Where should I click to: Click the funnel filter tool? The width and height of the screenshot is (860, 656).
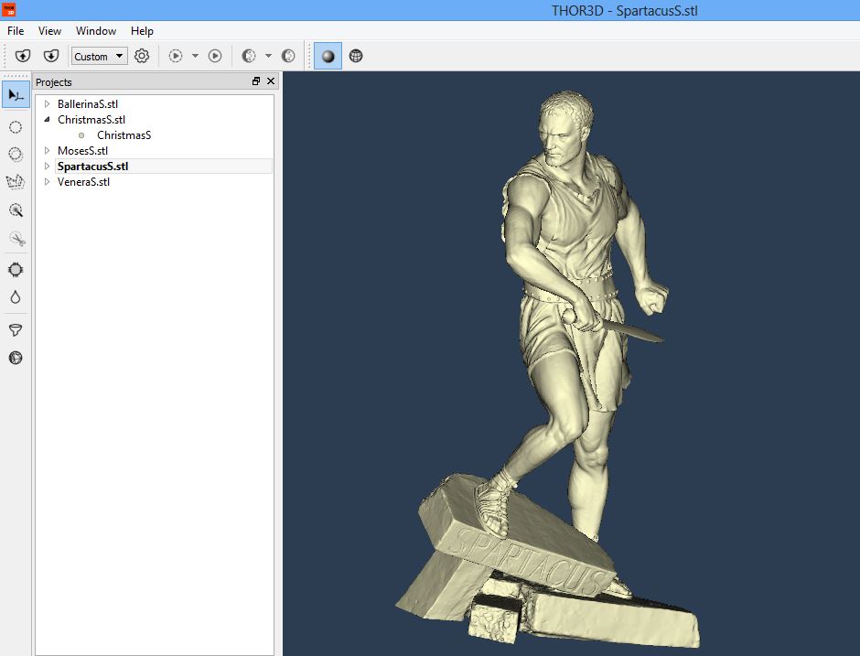point(16,330)
